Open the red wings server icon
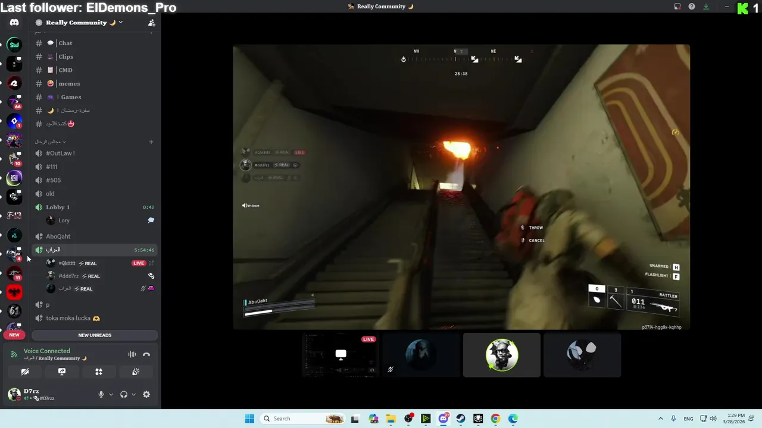Viewport: 762px width, 428px height. coord(14,292)
